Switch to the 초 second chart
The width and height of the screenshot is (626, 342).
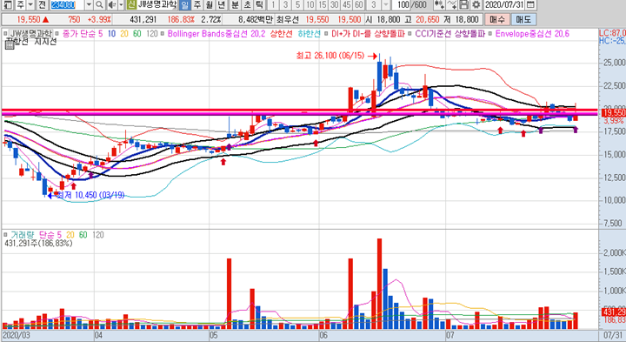[248, 5]
